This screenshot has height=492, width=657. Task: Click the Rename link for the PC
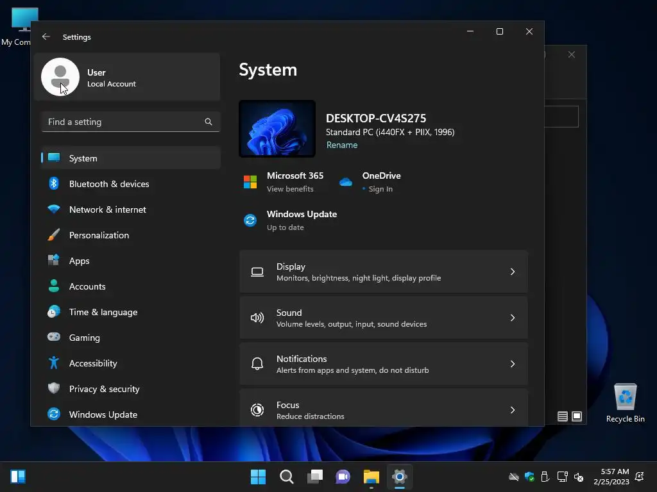click(x=342, y=145)
